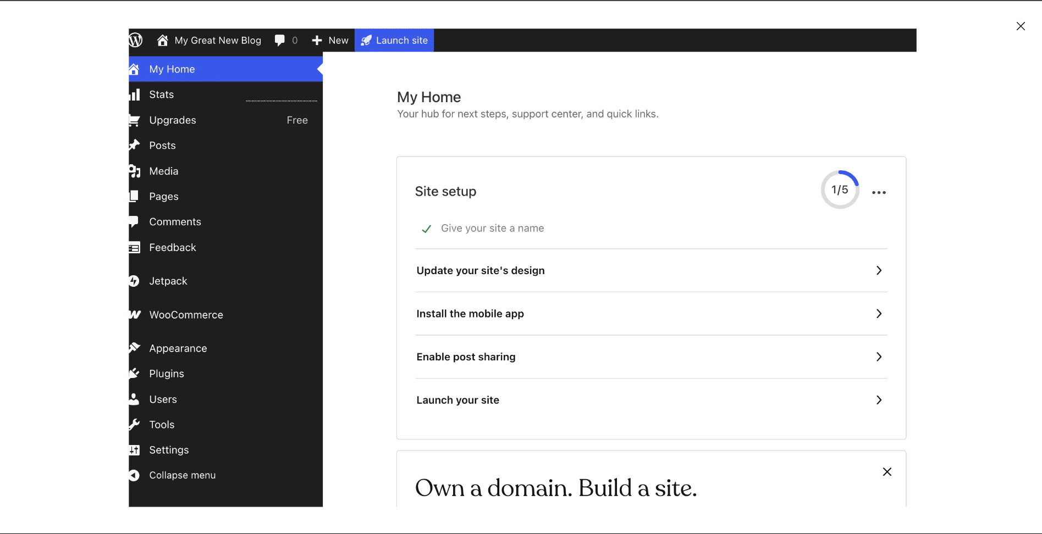Click the Appearance paintbrush icon
The image size is (1042, 534).
(x=134, y=348)
